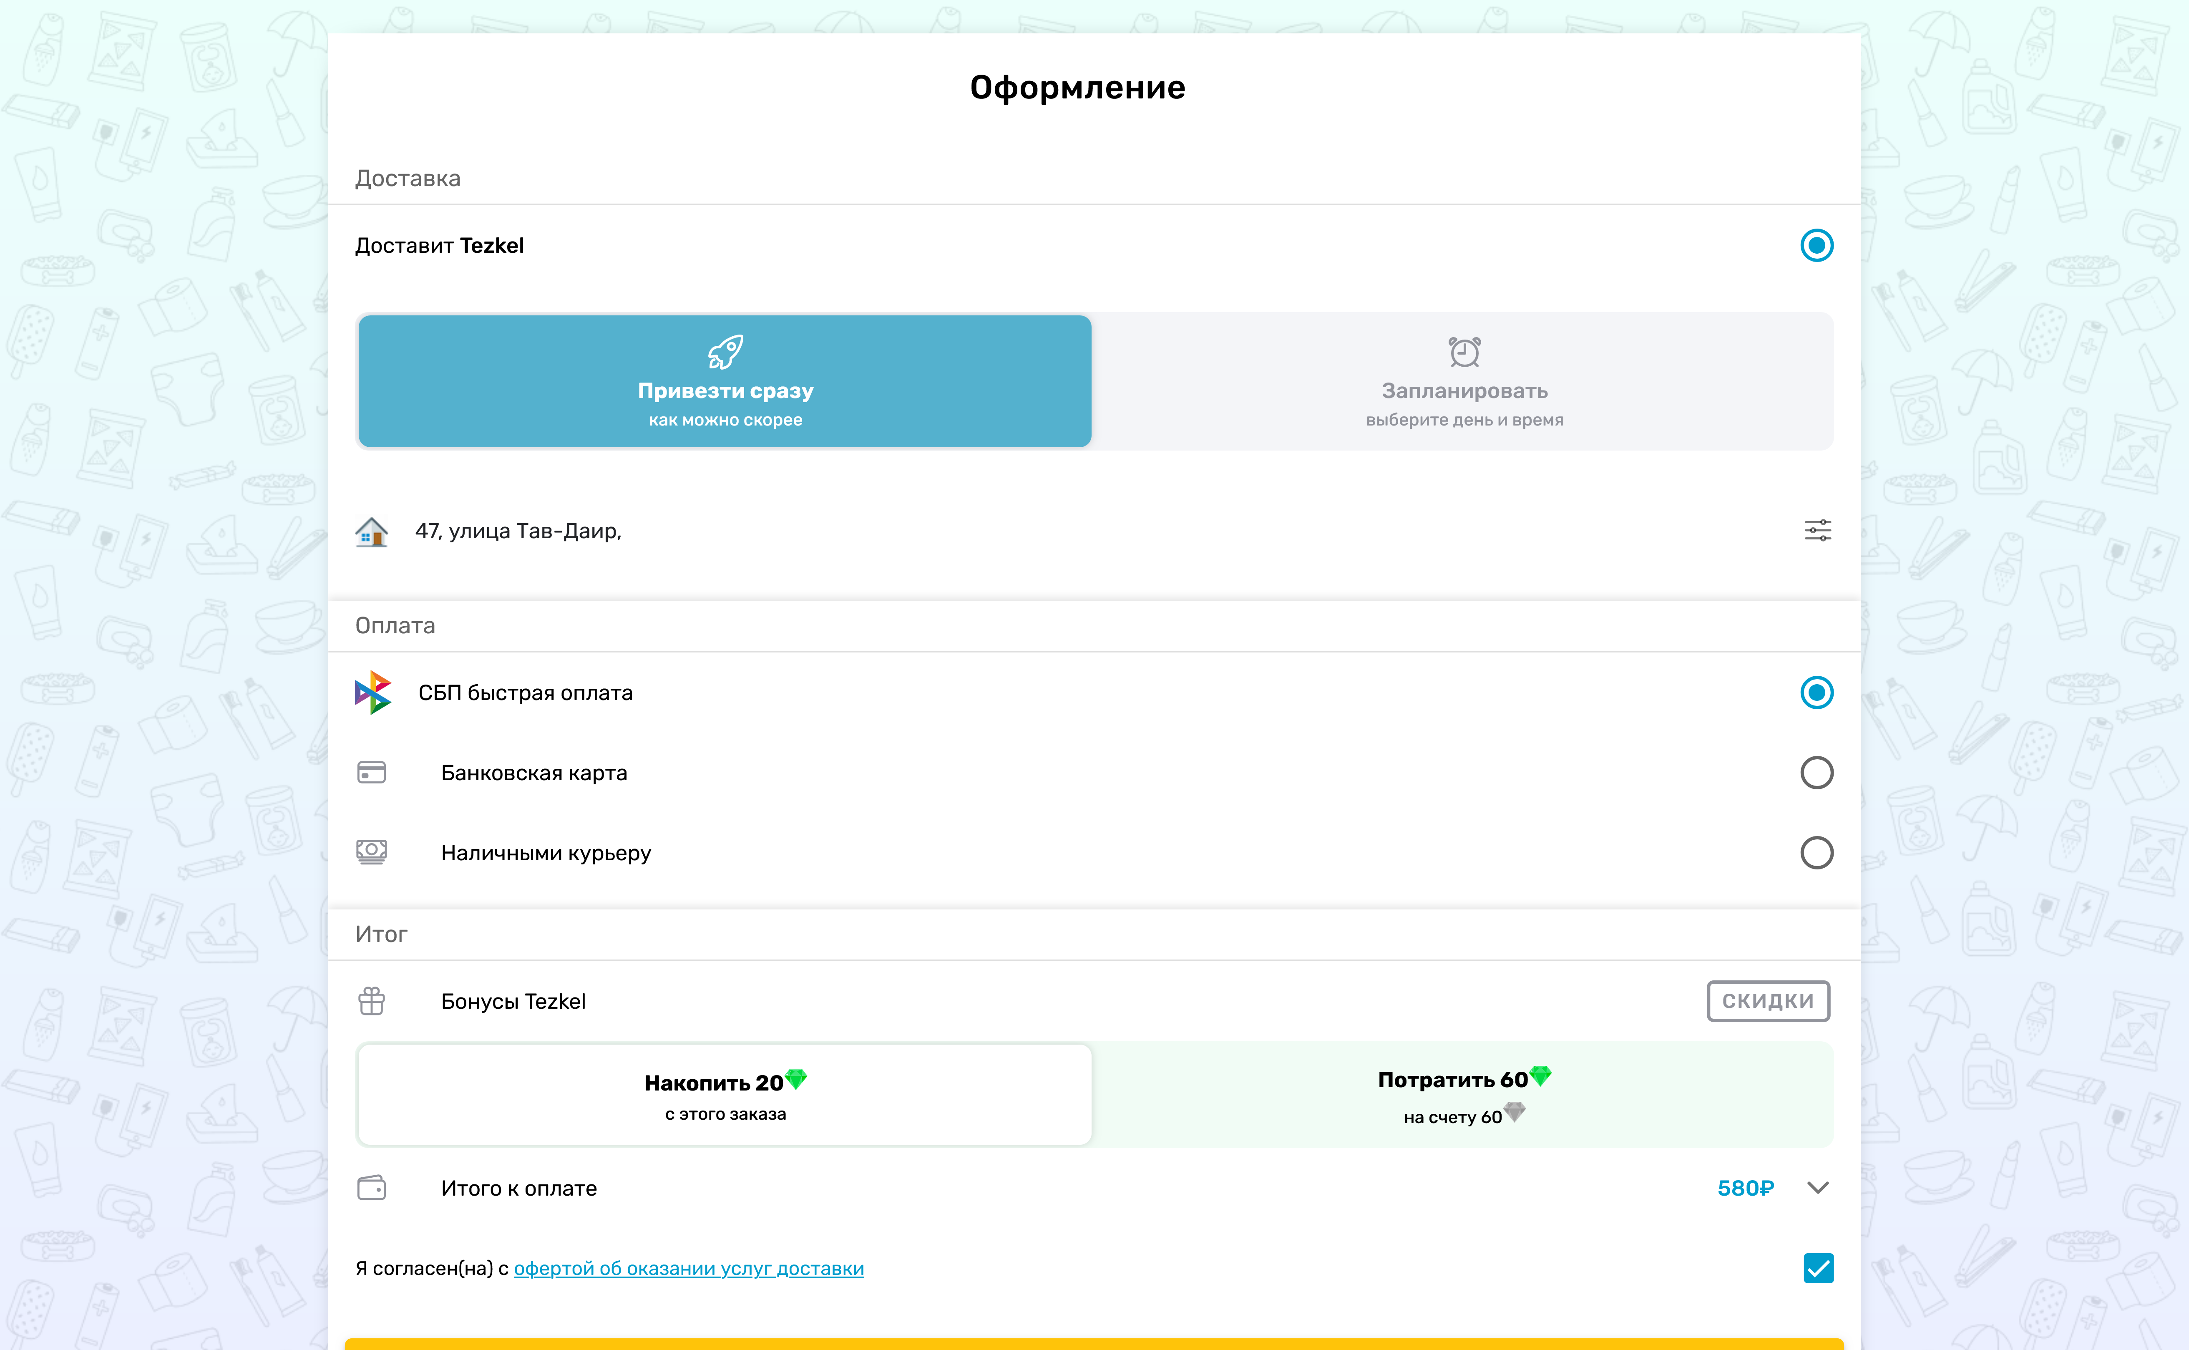The width and height of the screenshot is (2189, 1350).
Task: Choose Накопить 20 bonuses option
Action: pos(725,1095)
